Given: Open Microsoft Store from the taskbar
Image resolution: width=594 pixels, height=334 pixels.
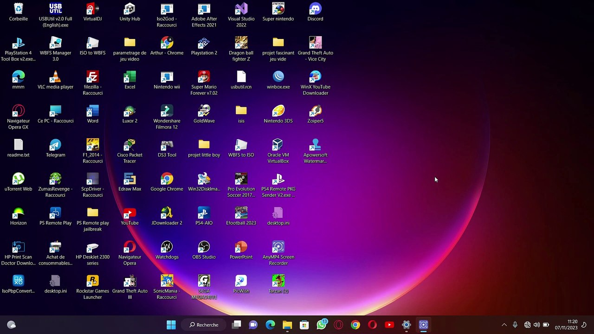Looking at the screenshot, I should (304, 325).
